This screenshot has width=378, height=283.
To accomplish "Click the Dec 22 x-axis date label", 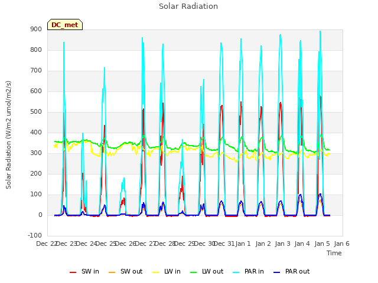I will (x=47, y=243).
